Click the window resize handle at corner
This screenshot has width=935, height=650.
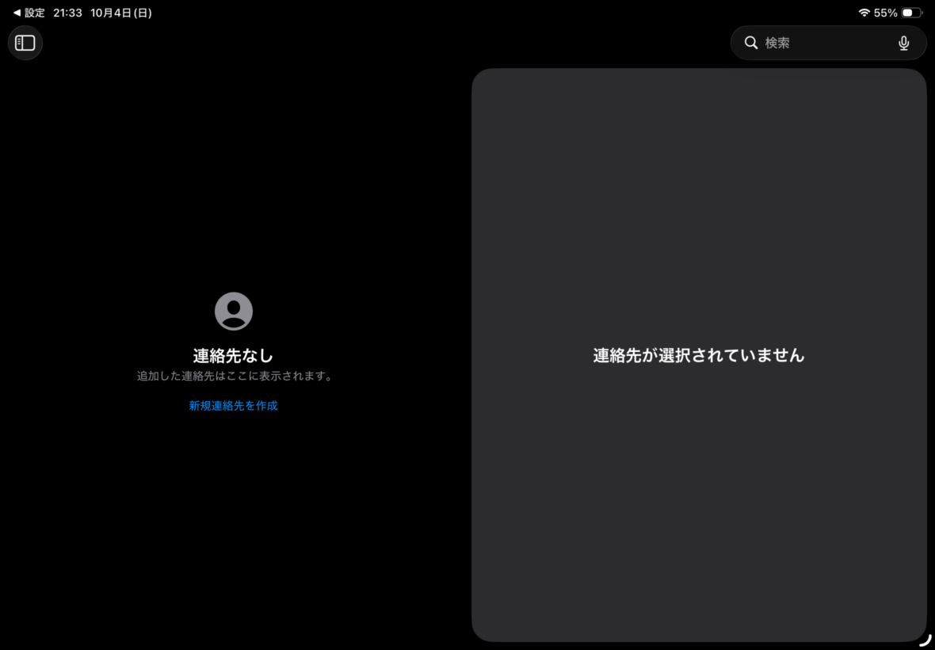point(925,640)
